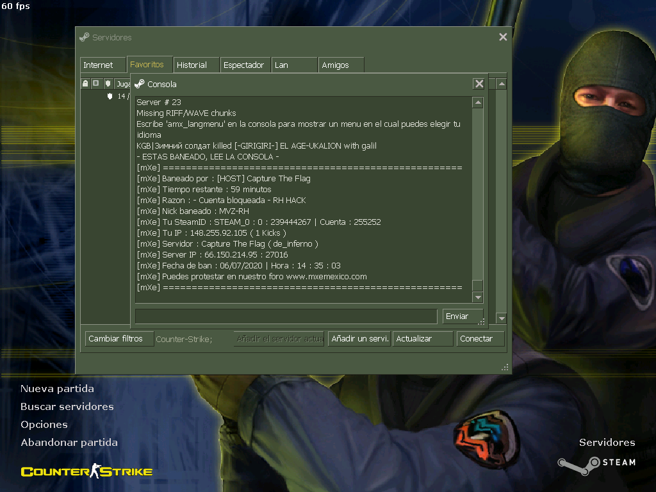Click the 'Nick baneado : MVZ-RH' line
The height and width of the screenshot is (492, 656).
point(193,211)
